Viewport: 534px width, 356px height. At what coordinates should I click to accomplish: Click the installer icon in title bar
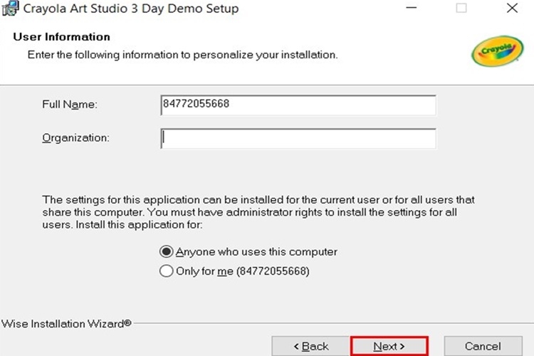coord(9,9)
